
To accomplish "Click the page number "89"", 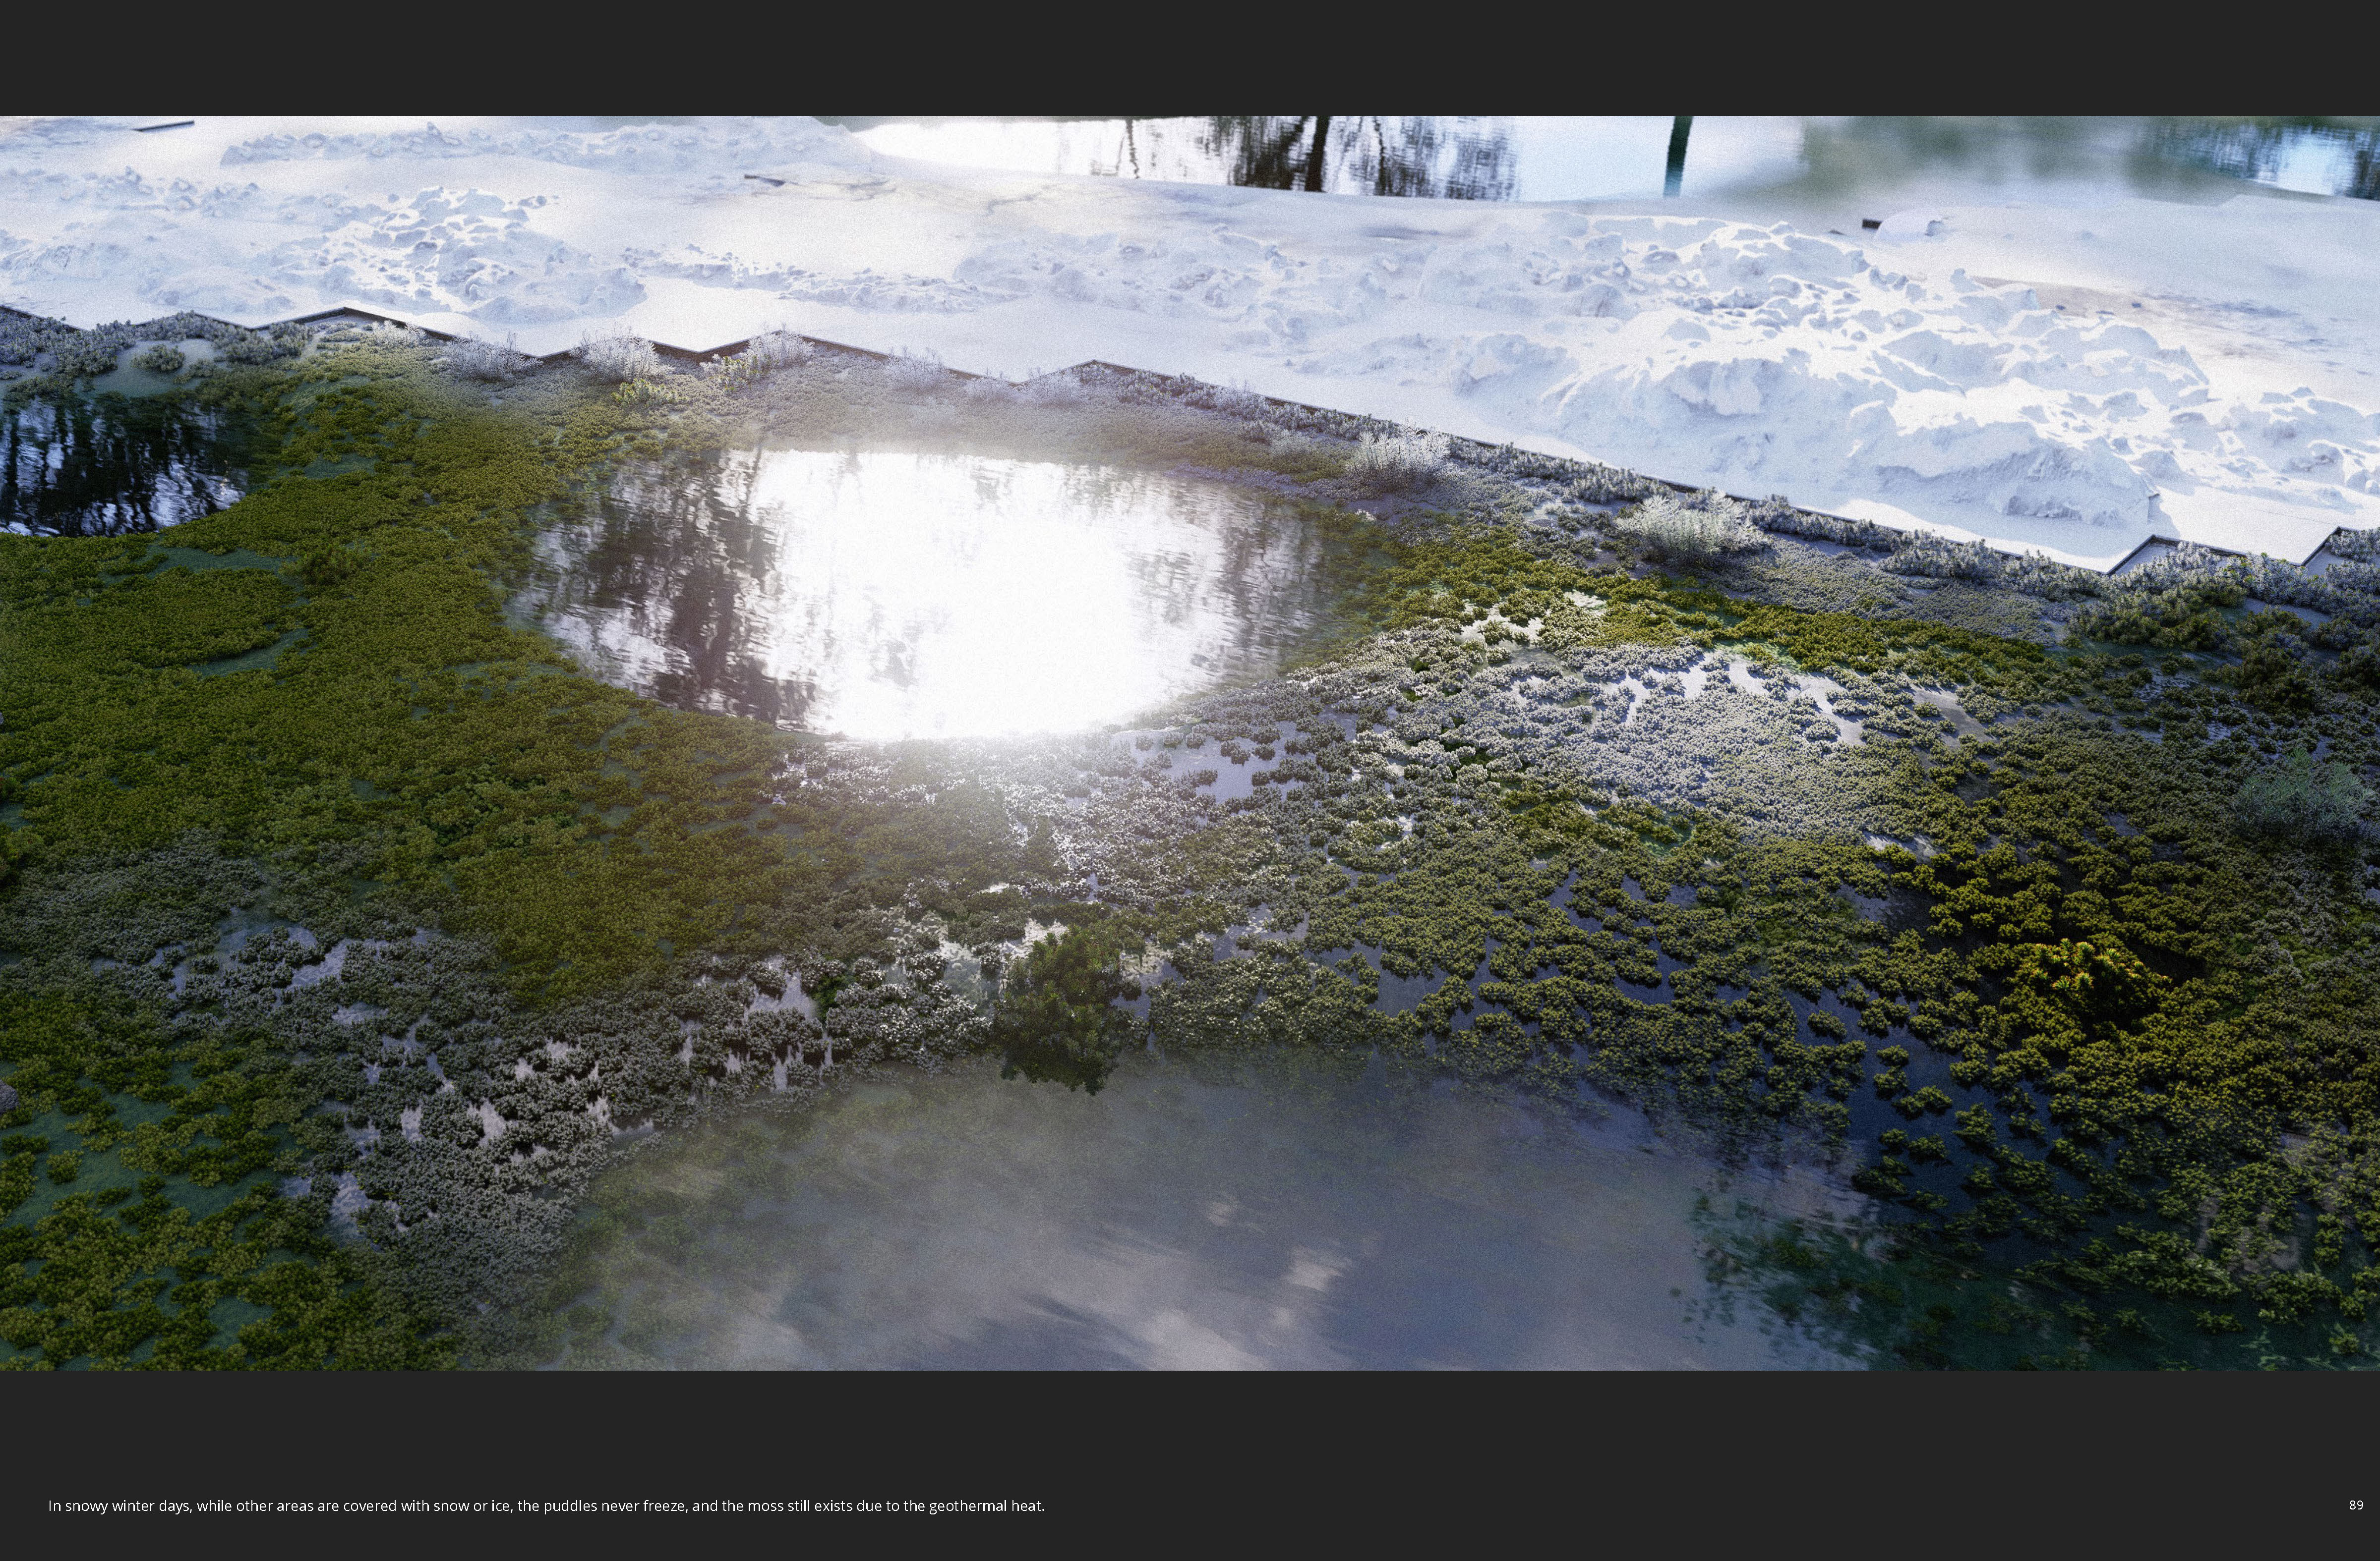I will (x=2356, y=1504).
